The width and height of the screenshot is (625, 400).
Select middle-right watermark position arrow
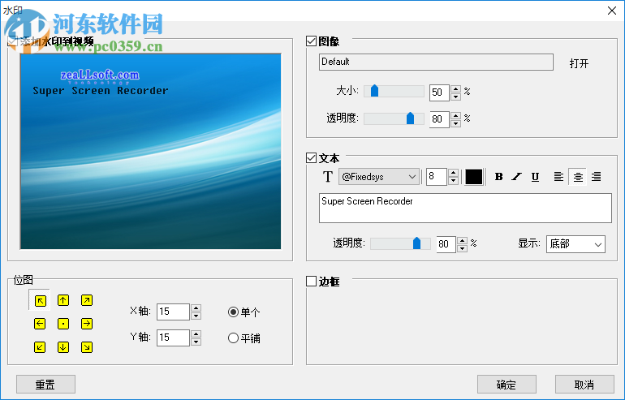87,324
